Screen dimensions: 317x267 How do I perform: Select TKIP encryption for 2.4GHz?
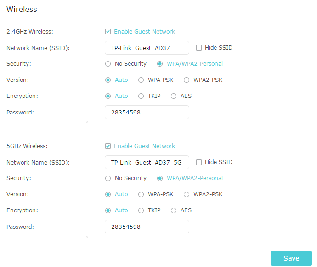pyautogui.click(x=141, y=96)
